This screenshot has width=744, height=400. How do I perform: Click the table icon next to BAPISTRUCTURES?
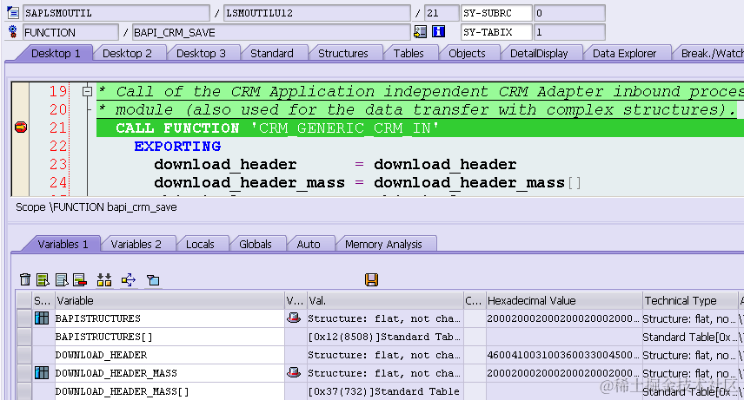[42, 318]
